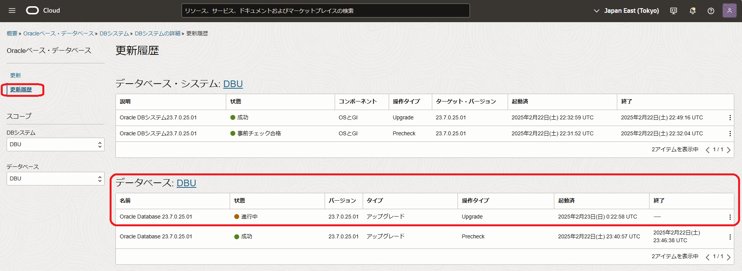
Task: Click the 成功 status in DB system table
Action: coord(239,117)
